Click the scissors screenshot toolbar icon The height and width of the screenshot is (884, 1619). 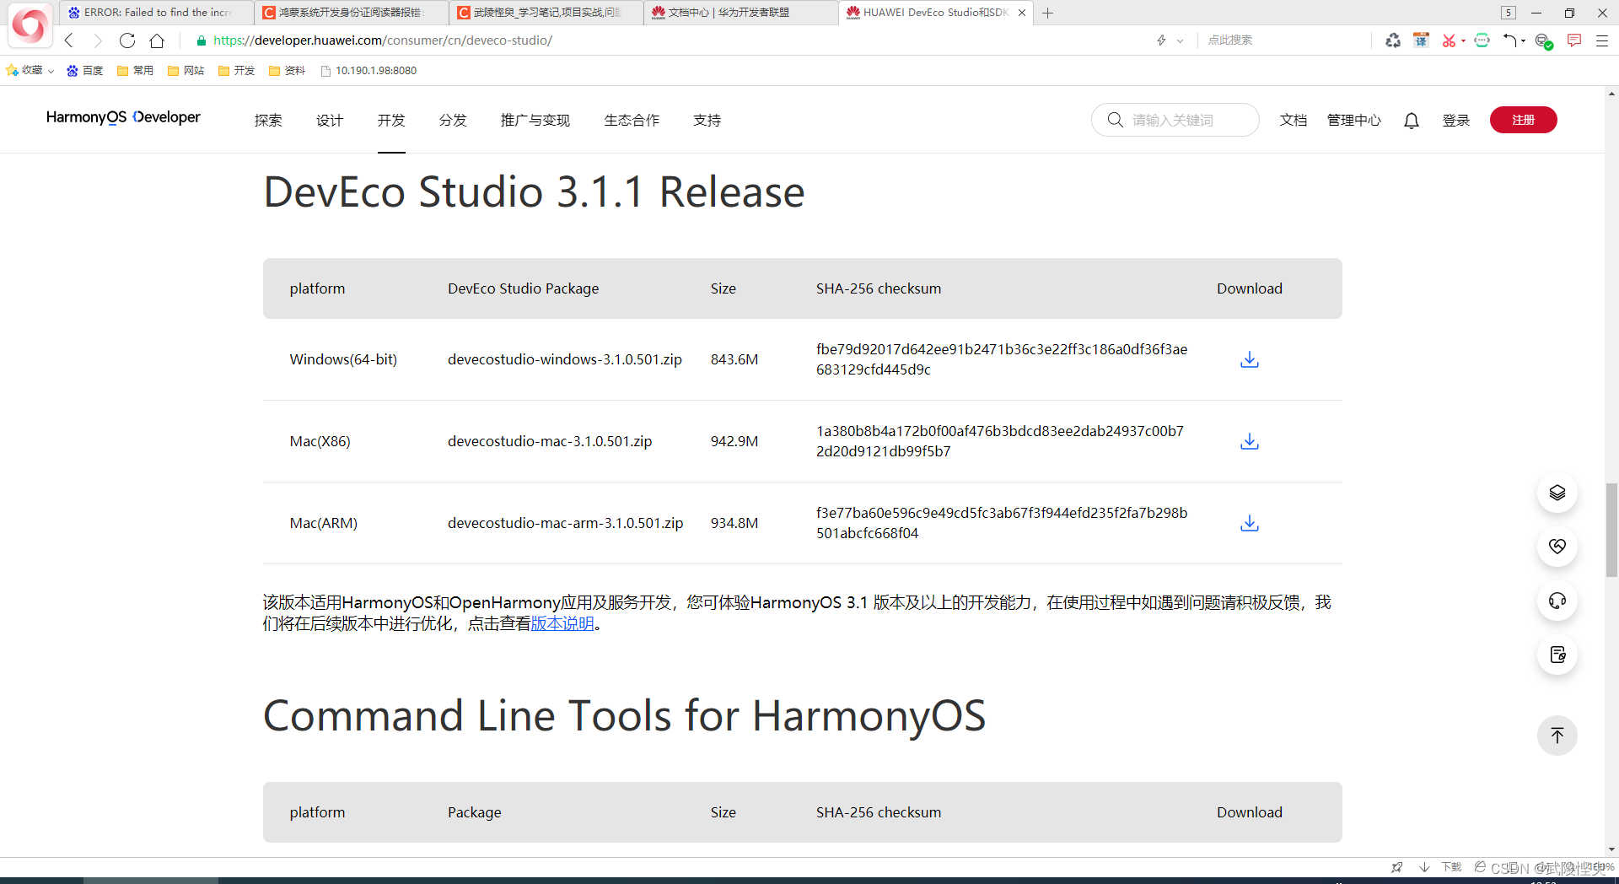[x=1449, y=40]
